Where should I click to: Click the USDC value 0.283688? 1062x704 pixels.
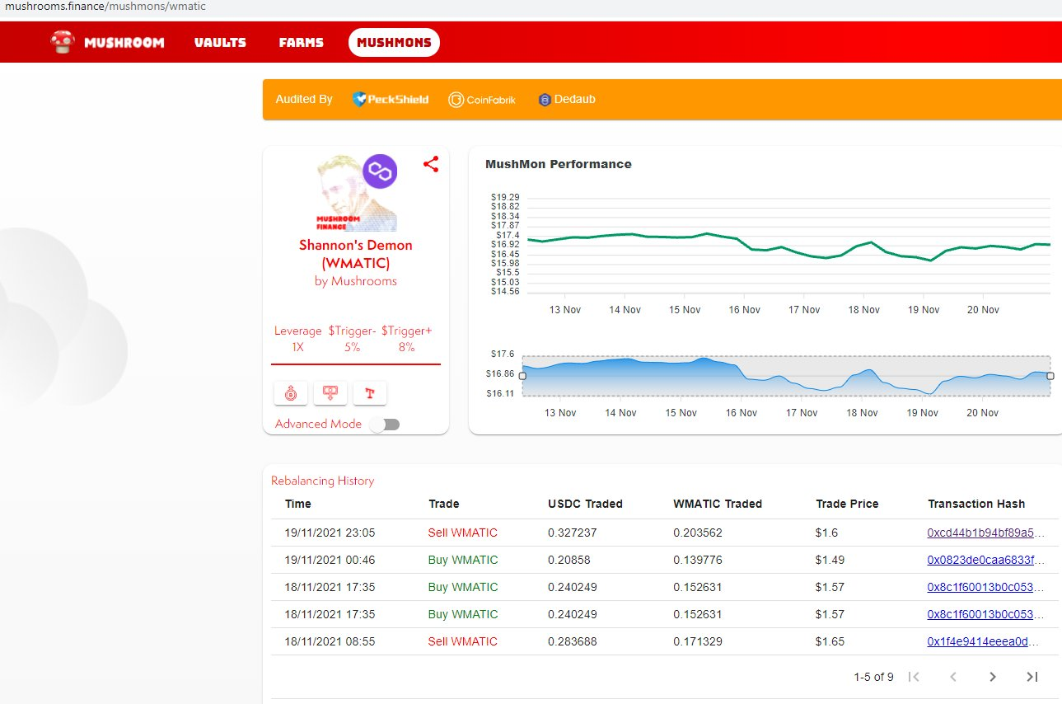point(572,641)
